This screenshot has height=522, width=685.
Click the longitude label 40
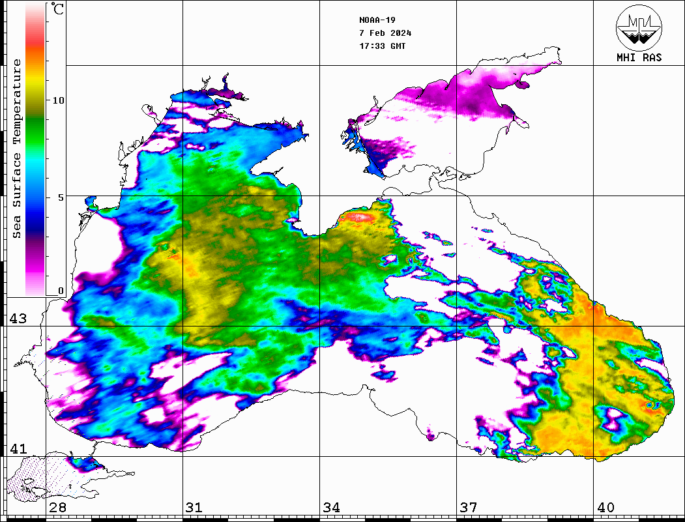pos(605,508)
